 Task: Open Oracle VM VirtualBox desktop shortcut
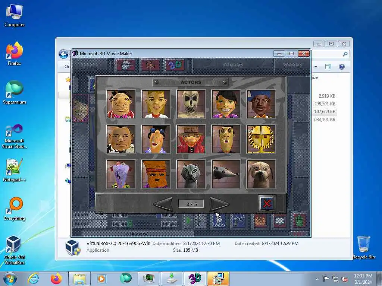pyautogui.click(x=15, y=250)
